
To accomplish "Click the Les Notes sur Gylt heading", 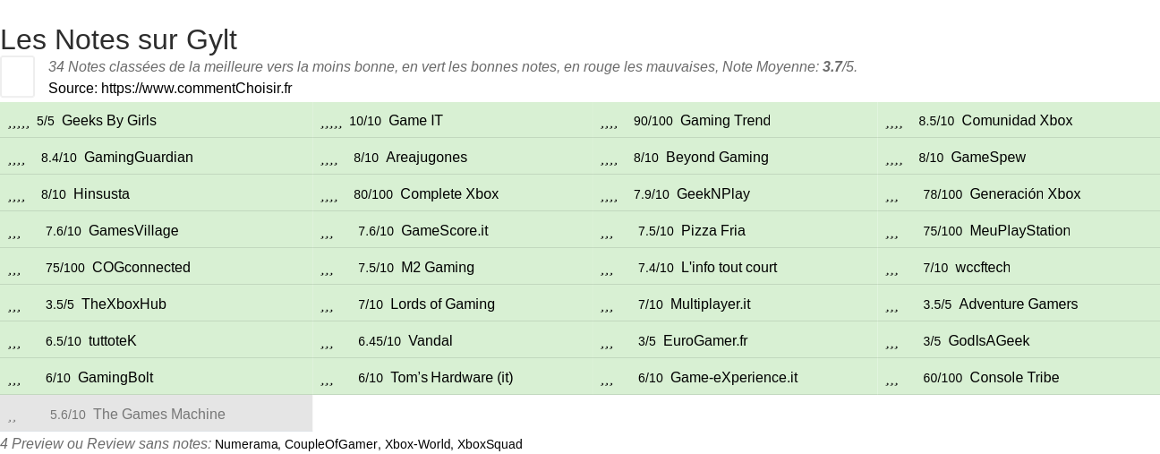I will click(x=118, y=39).
